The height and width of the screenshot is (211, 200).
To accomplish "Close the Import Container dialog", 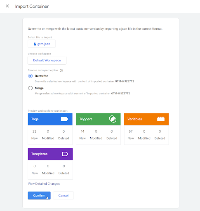I will point(7,6).
